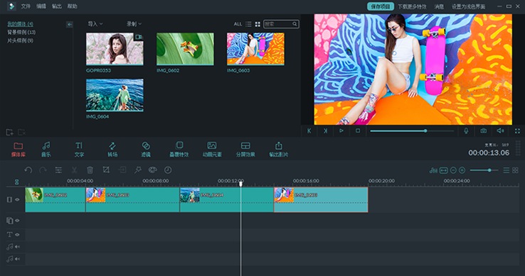The width and height of the screenshot is (525, 276).
Task: Open the 文字 text tool
Action: (x=79, y=149)
